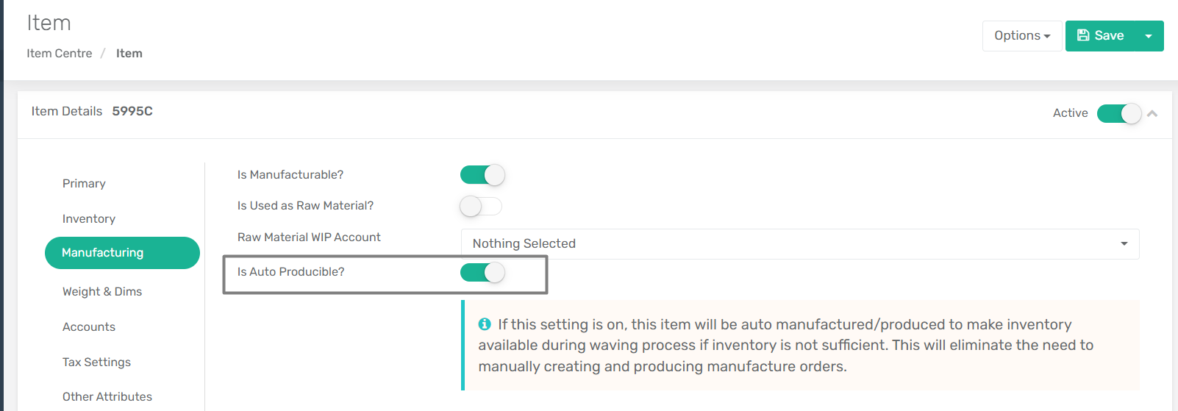Click the floppy disk Save icon

click(x=1083, y=35)
